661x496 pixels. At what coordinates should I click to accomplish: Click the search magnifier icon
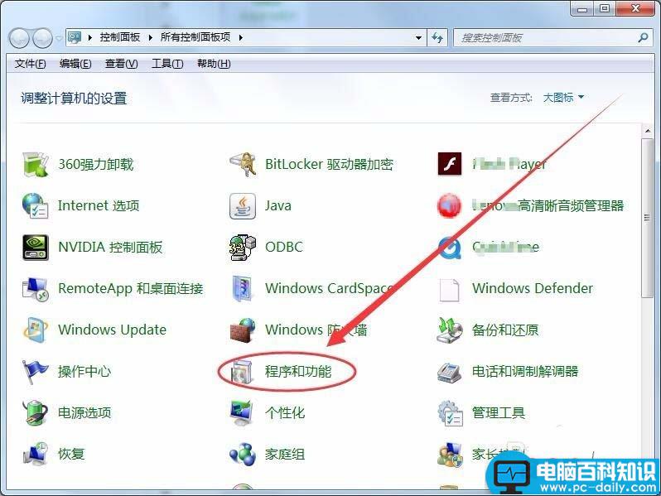[x=643, y=38]
